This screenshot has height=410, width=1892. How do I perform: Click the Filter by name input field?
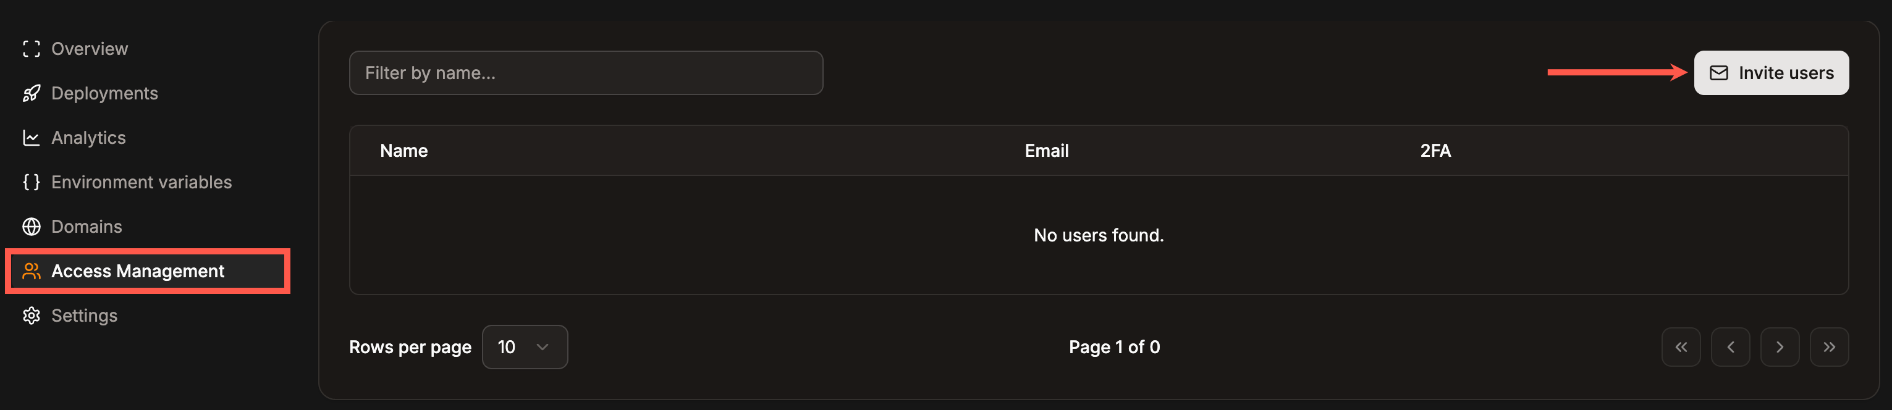tap(586, 73)
